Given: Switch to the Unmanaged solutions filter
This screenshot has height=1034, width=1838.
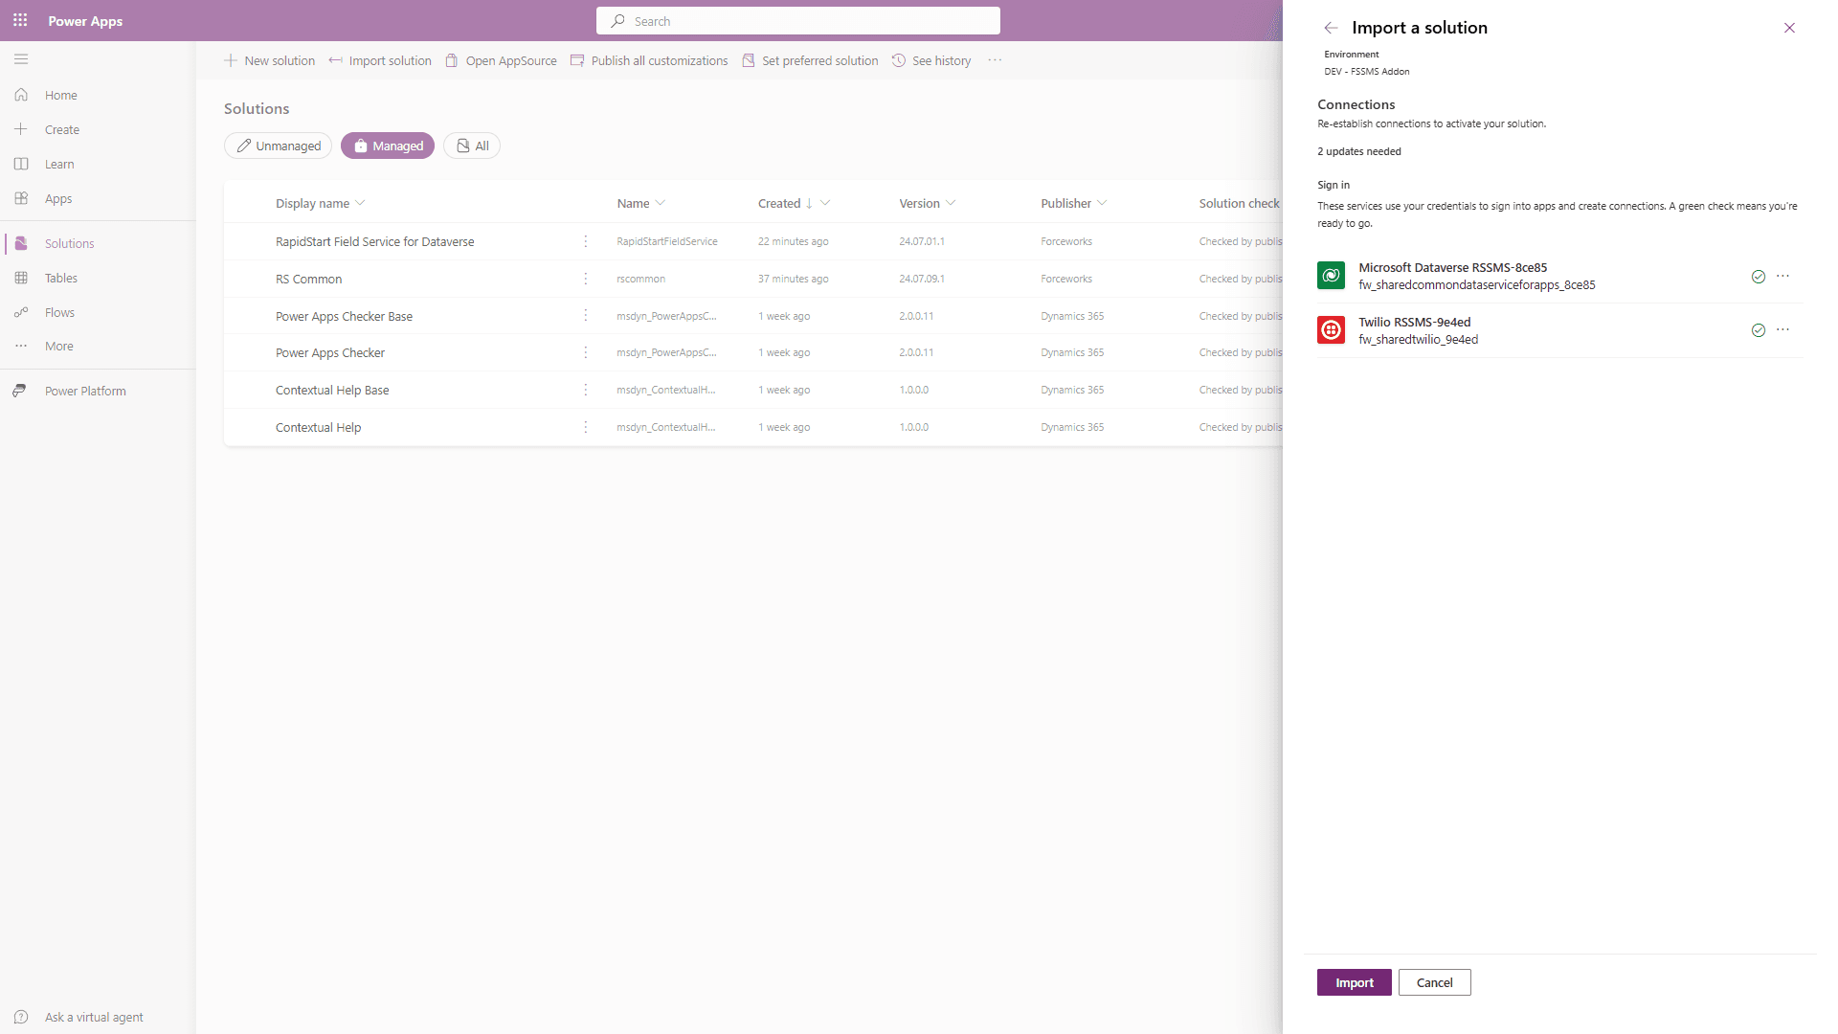Looking at the screenshot, I should (278, 146).
